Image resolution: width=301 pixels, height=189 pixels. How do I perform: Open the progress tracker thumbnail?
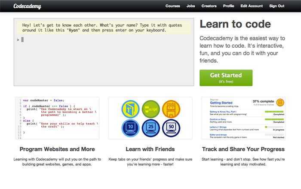tap(243, 118)
